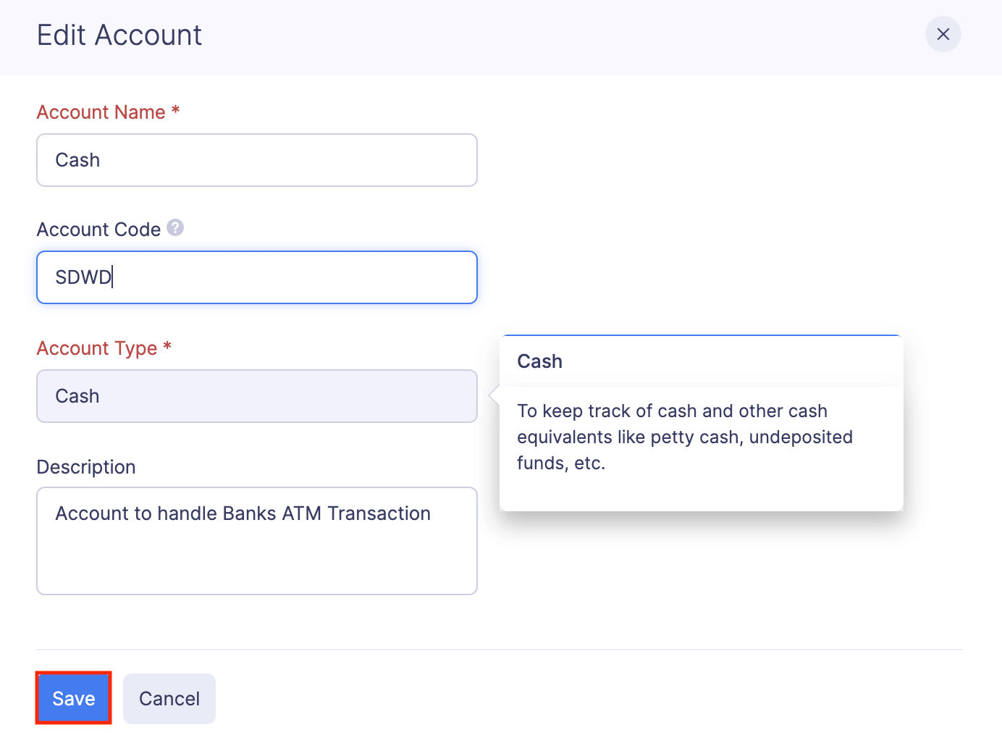Click the Account Name required asterisk
The height and width of the screenshot is (743, 1002).
pyautogui.click(x=175, y=111)
